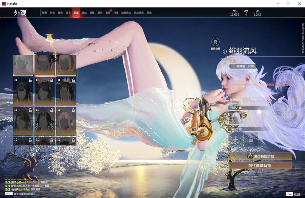
Task: Open info icon beside 绯羽流风
Action: point(224,52)
